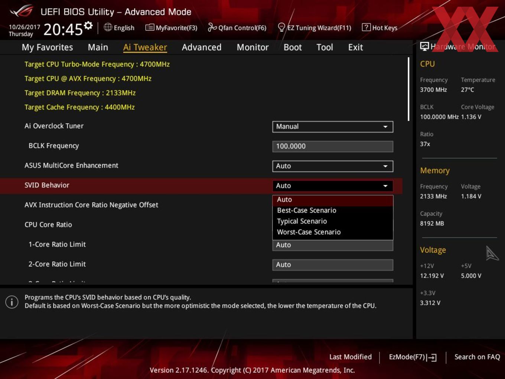This screenshot has width=505, height=379.
Task: Open the Exit tab
Action: tap(355, 47)
